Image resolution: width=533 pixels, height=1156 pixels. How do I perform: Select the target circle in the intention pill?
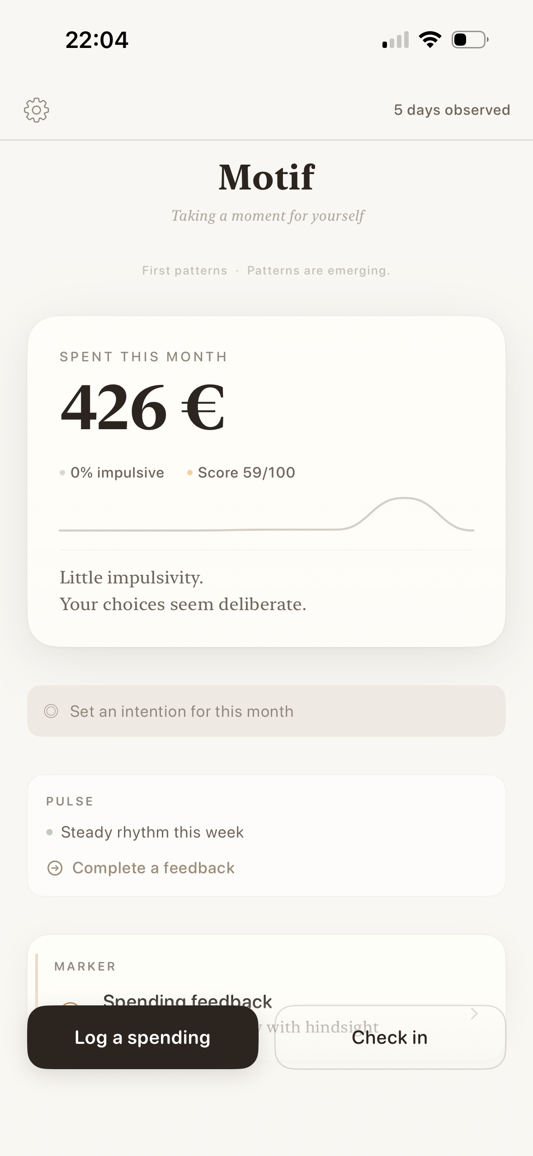click(52, 711)
